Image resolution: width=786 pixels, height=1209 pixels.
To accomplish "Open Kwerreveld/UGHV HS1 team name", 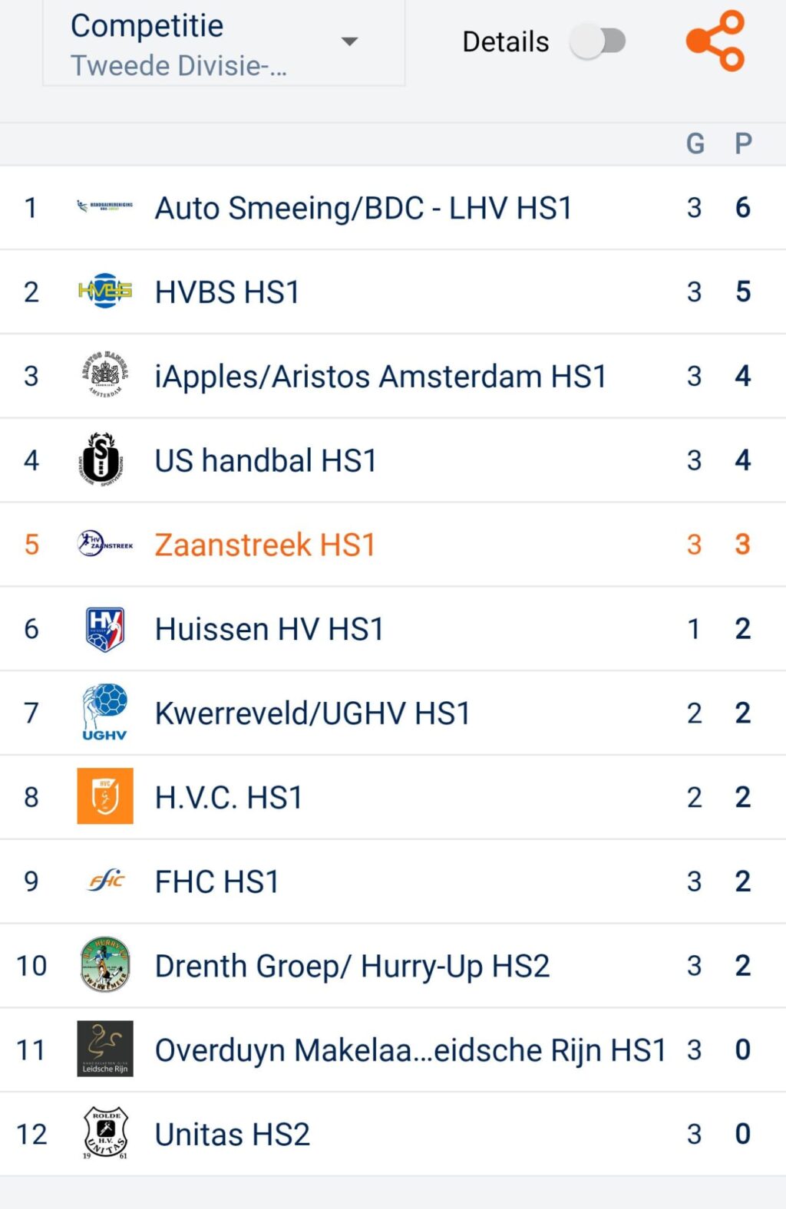I will point(312,713).
